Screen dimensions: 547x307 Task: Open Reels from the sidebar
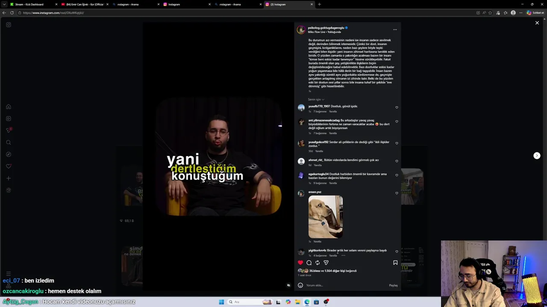click(x=9, y=119)
